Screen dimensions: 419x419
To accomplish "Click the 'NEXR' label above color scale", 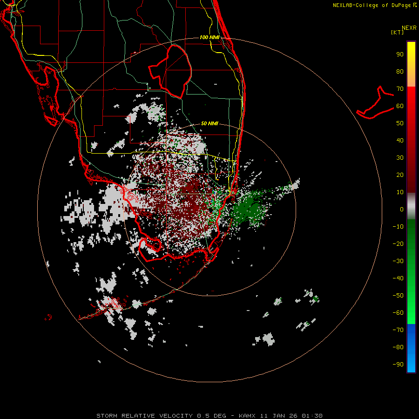I will coord(409,28).
